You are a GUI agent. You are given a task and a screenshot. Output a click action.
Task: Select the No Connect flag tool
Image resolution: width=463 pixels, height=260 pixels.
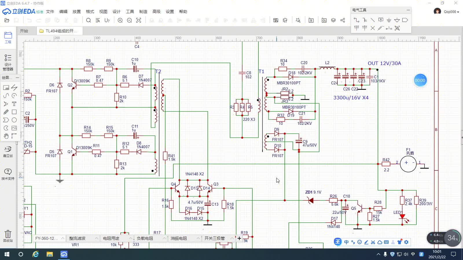pos(373,28)
